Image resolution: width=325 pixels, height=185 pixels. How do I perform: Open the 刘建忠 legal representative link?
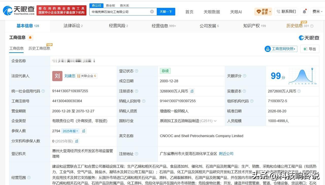click(x=70, y=76)
